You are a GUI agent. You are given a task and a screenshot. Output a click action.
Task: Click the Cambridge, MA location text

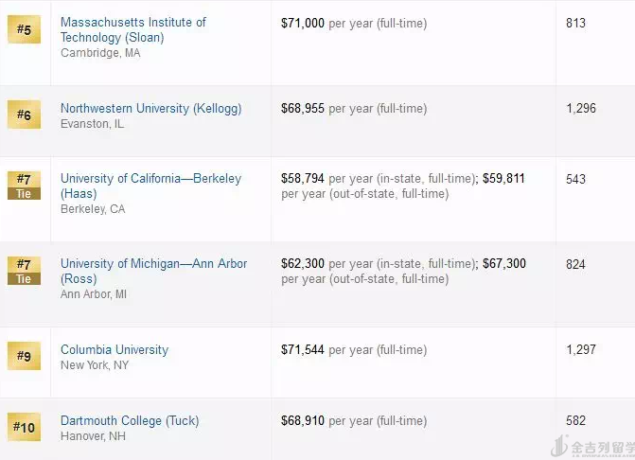click(100, 53)
